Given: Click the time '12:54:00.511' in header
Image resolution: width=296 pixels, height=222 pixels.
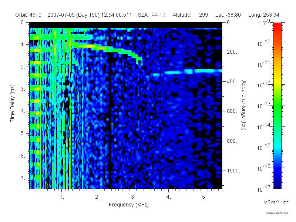Looking at the screenshot, I should point(117,15).
